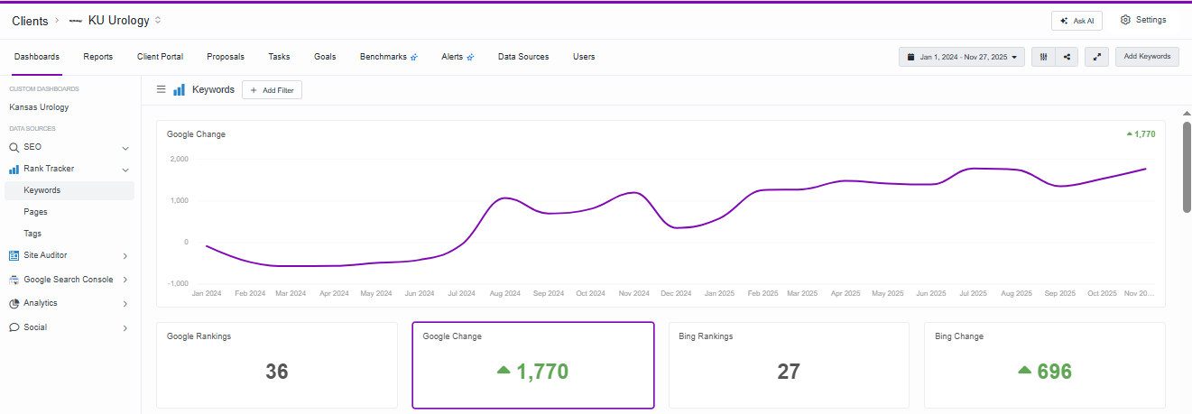This screenshot has height=414, width=1192.
Task: Open the chart customization sliders icon
Action: (x=1043, y=57)
